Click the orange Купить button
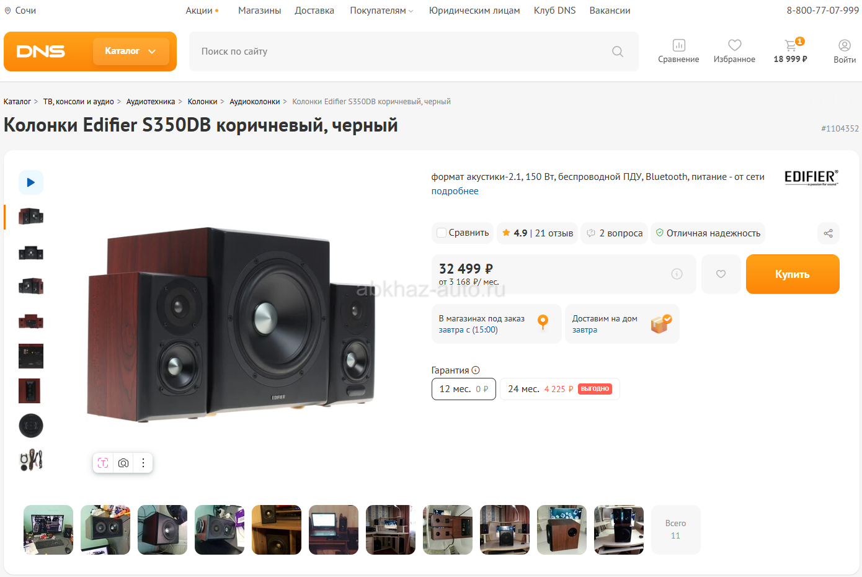The width and height of the screenshot is (862, 577). click(793, 274)
